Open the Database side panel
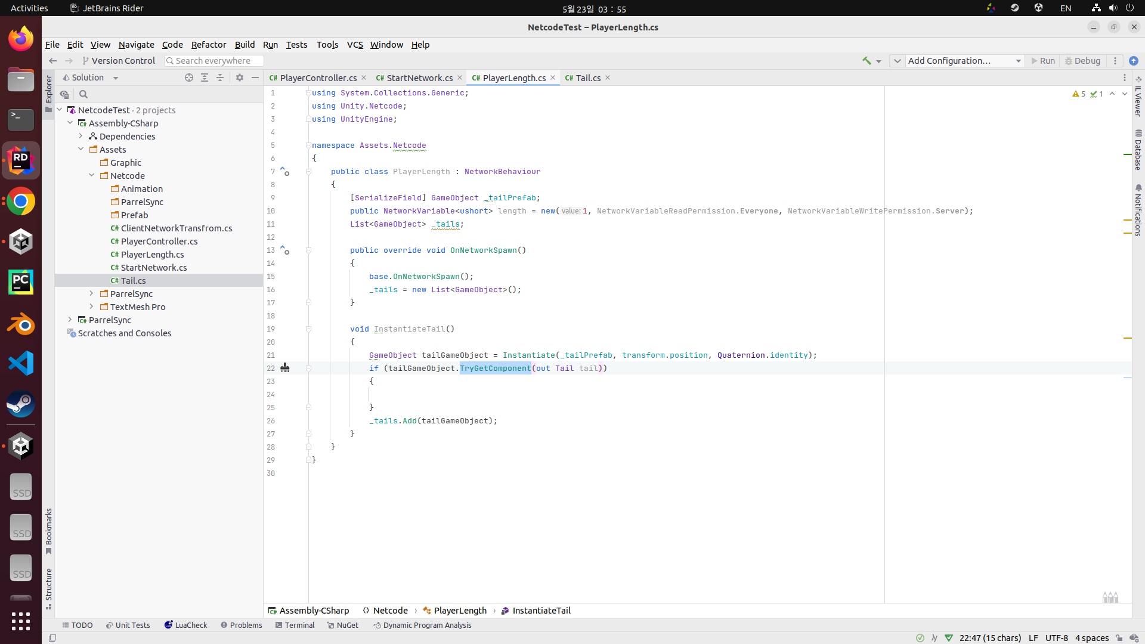The height and width of the screenshot is (644, 1145). pyautogui.click(x=1138, y=150)
